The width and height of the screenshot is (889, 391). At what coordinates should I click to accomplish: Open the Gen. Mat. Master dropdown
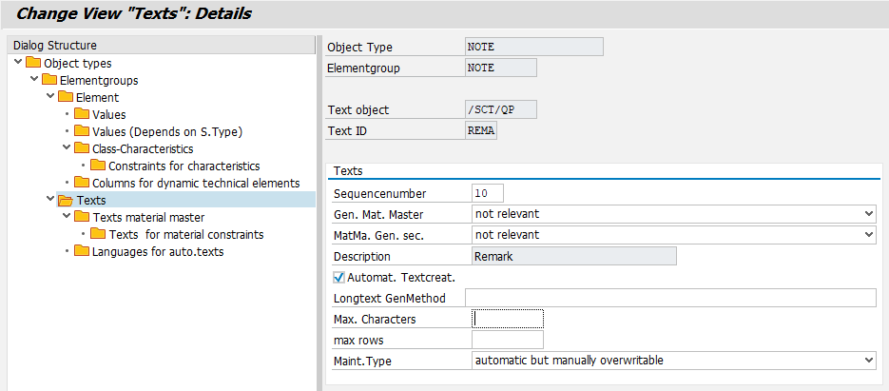click(869, 214)
